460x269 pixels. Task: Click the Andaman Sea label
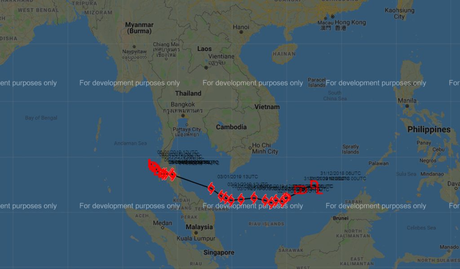[130, 143]
